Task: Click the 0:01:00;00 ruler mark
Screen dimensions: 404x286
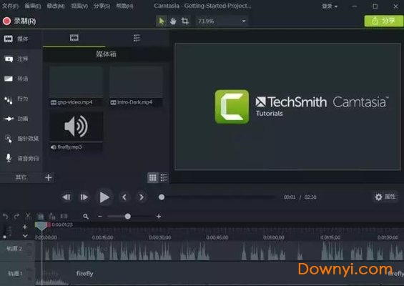Action: (x=274, y=237)
